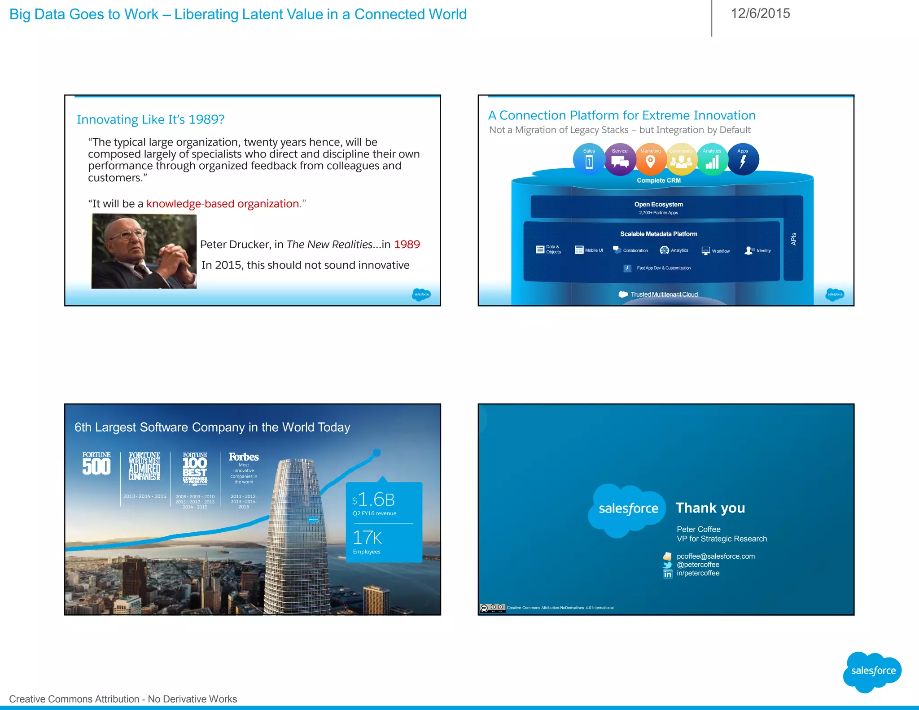Click the Service chat bubbles icon
This screenshot has width=919, height=710.
tap(620, 162)
